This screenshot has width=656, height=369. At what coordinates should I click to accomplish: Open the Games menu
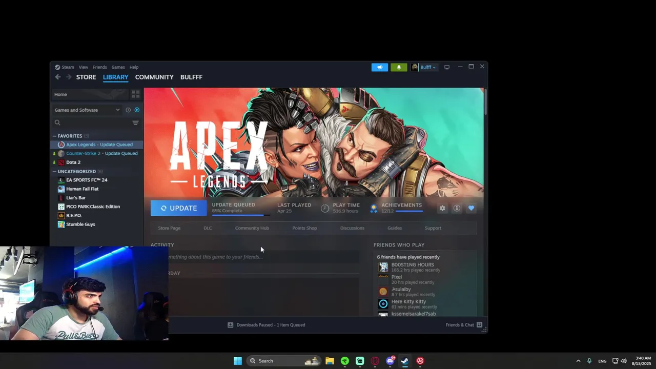[x=118, y=67]
